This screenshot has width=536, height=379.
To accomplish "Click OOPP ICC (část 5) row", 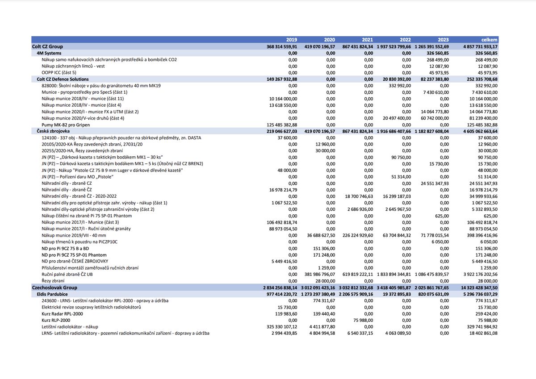I will (265, 73).
